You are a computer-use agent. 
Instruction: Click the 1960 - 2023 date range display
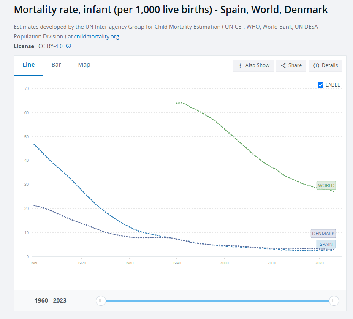pyautogui.click(x=50, y=300)
